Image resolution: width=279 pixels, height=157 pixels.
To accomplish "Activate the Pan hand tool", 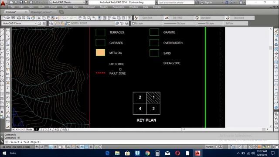I will 80,18.
